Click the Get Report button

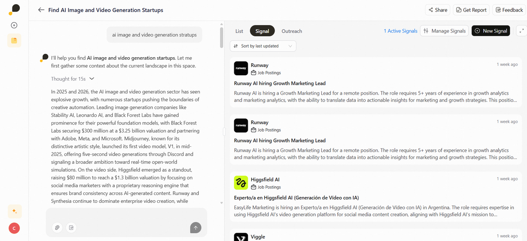point(470,10)
